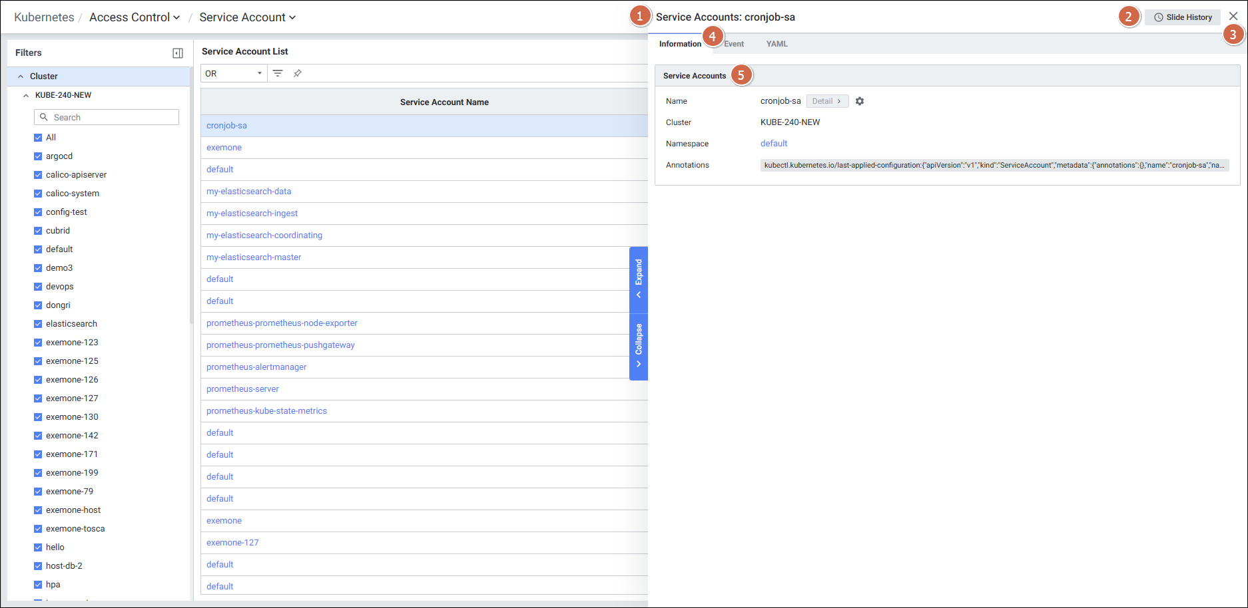Screen dimensions: 1248x608
Task: Collapse the Cluster filter section
Action: [x=21, y=76]
